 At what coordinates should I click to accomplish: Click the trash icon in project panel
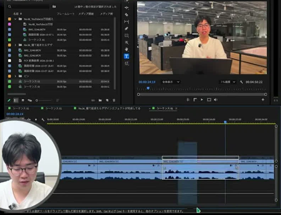click(114, 100)
